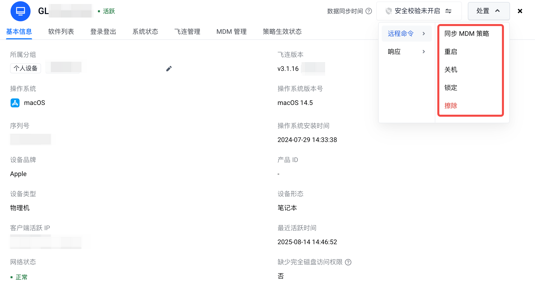The width and height of the screenshot is (535, 286).
Task: Open the 策略生效状态 tab
Action: click(x=282, y=32)
